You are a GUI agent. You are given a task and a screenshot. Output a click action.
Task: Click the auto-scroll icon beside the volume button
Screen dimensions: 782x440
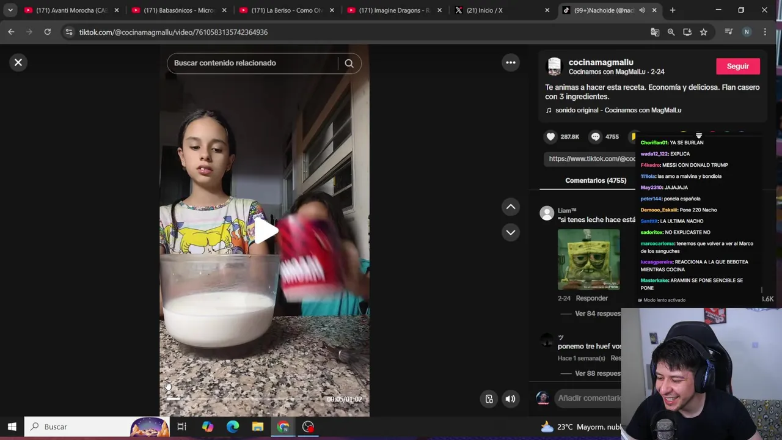[x=489, y=399]
